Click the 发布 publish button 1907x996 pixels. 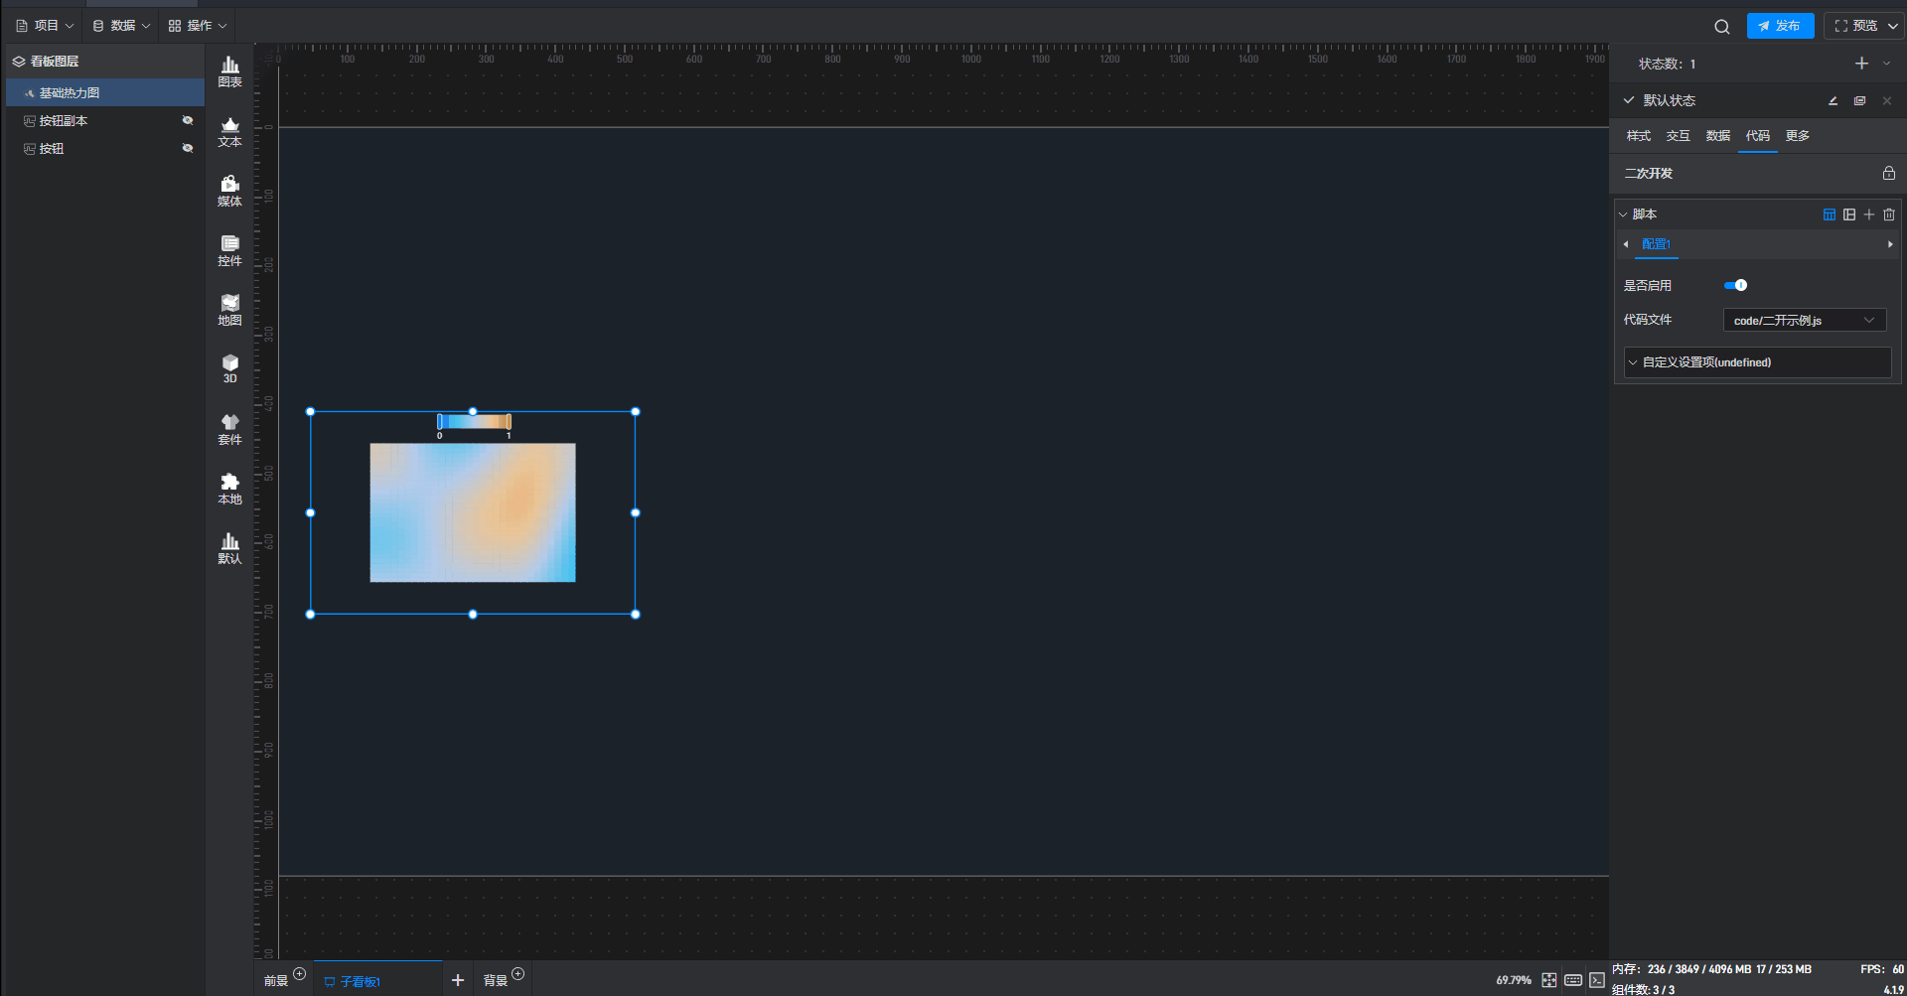pyautogui.click(x=1780, y=26)
